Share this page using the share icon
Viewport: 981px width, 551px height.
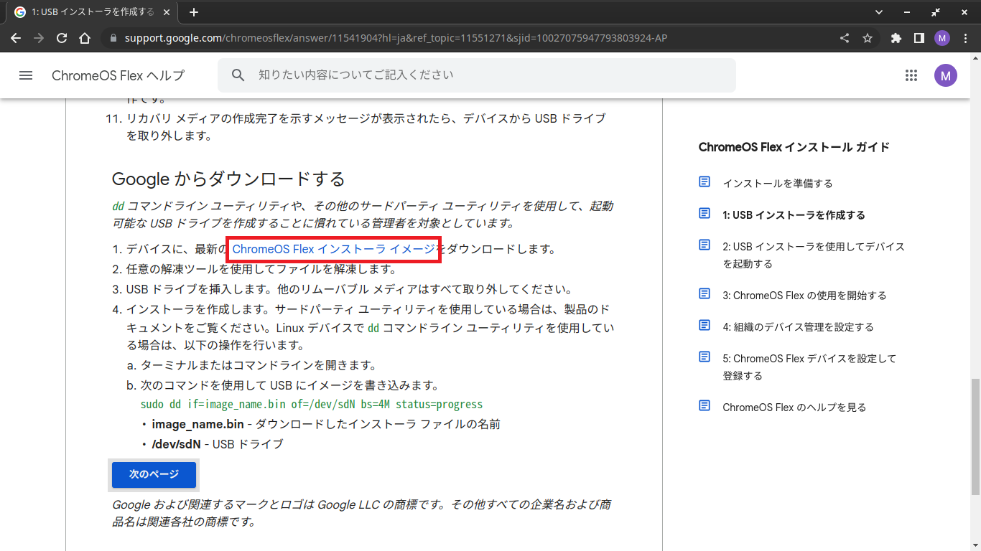pos(845,38)
